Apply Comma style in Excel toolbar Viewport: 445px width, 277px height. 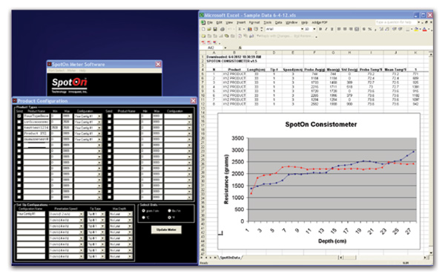coord(375,29)
